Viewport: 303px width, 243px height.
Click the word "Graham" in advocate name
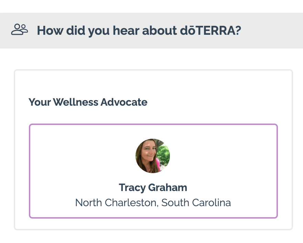(167, 188)
